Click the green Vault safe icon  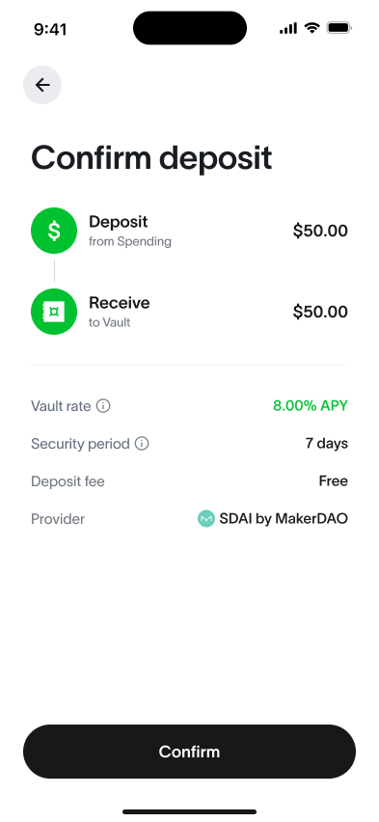pos(54,312)
